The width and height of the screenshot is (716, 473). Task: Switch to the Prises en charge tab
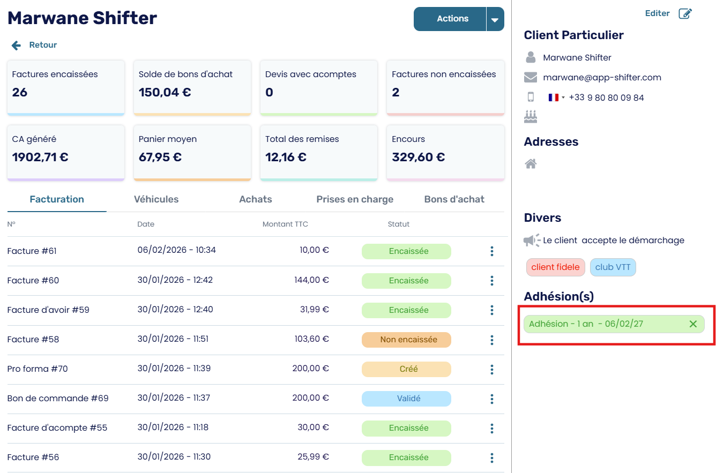tap(355, 199)
